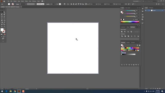Go to Illustrator Home screen
This screenshot has height=93, width=165.
tap(4, 1)
